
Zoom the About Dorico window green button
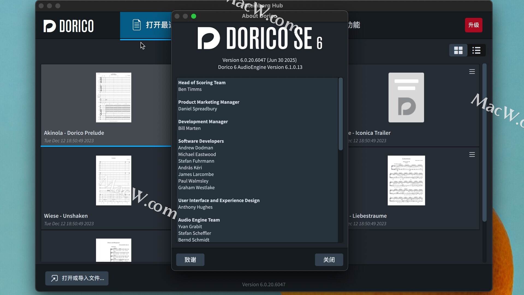tap(193, 16)
